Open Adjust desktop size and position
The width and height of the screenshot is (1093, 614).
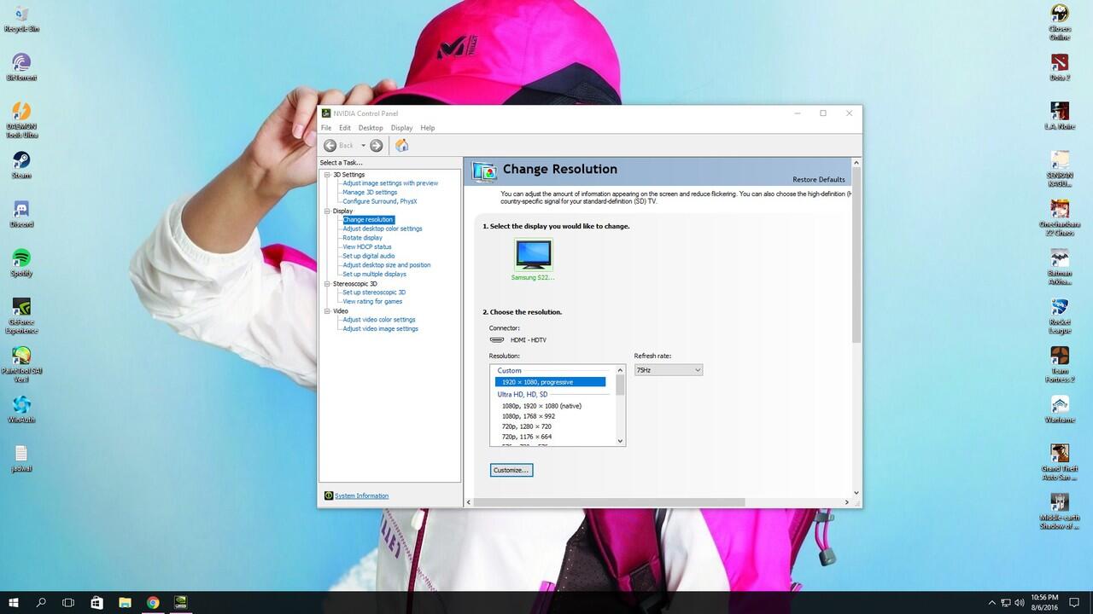387,265
